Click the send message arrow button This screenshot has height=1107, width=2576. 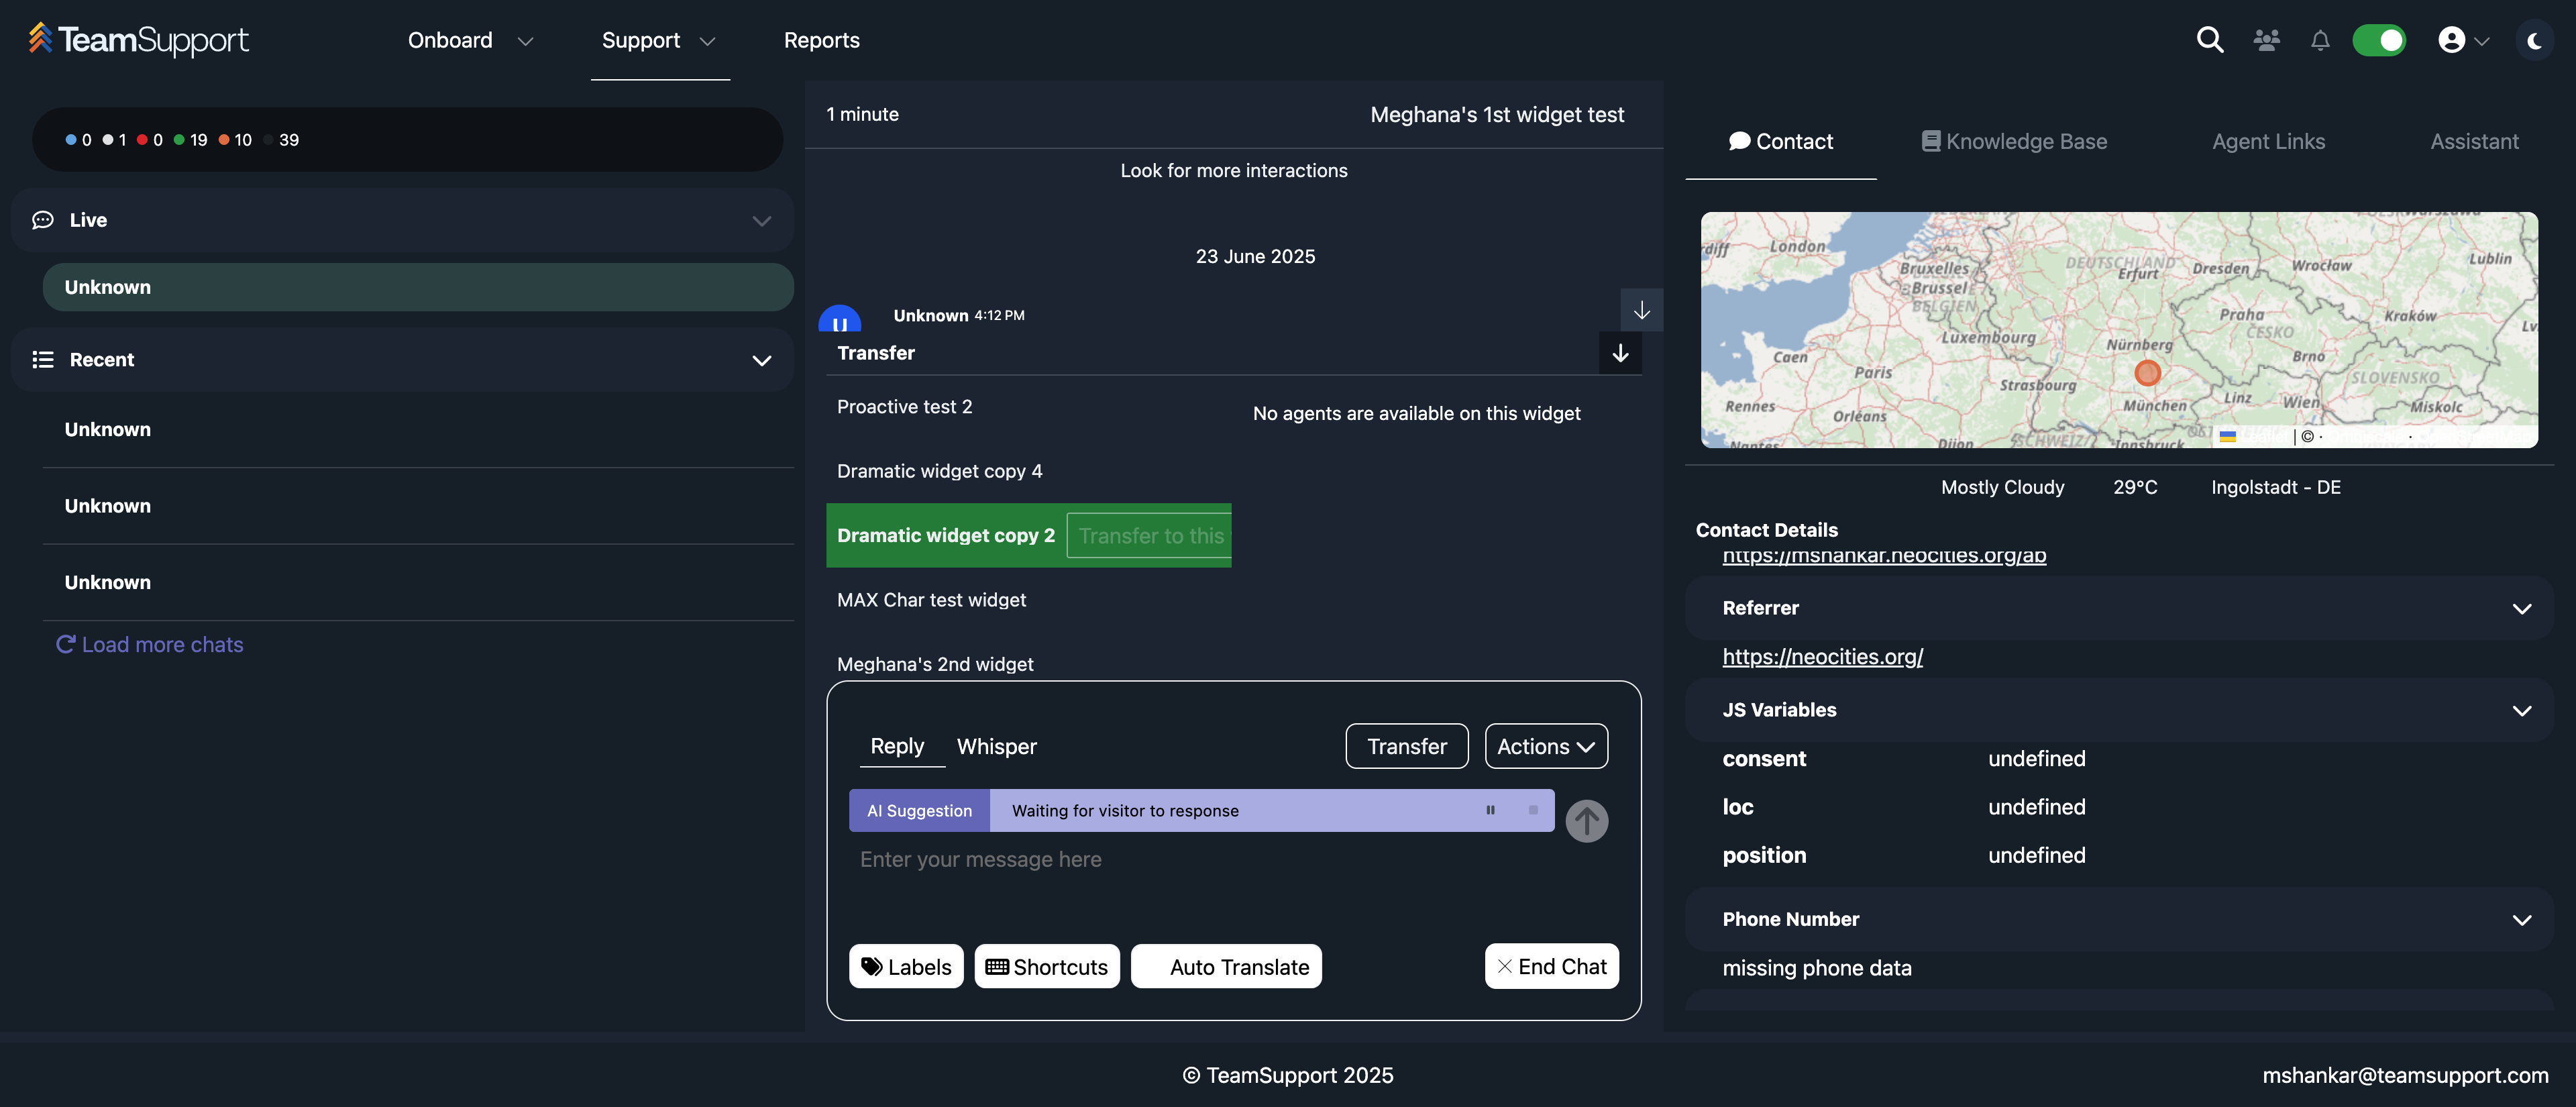click(1587, 821)
